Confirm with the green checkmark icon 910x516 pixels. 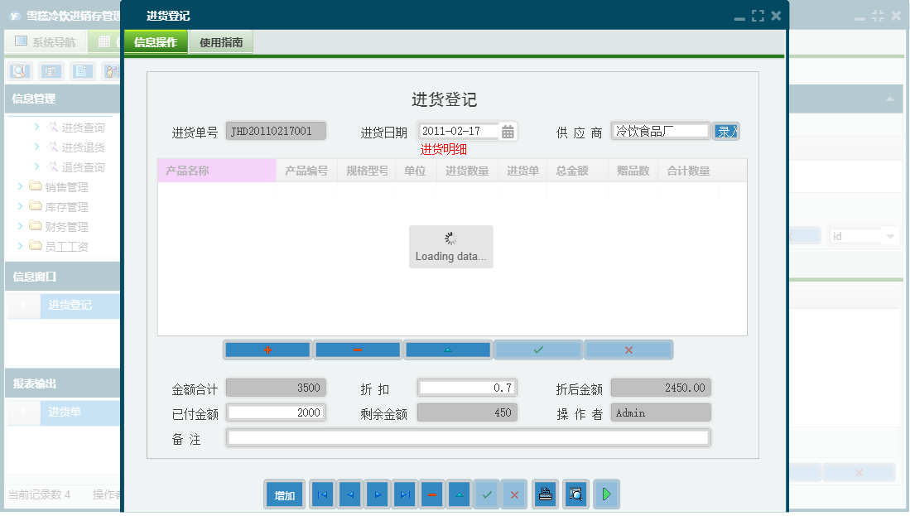point(537,350)
